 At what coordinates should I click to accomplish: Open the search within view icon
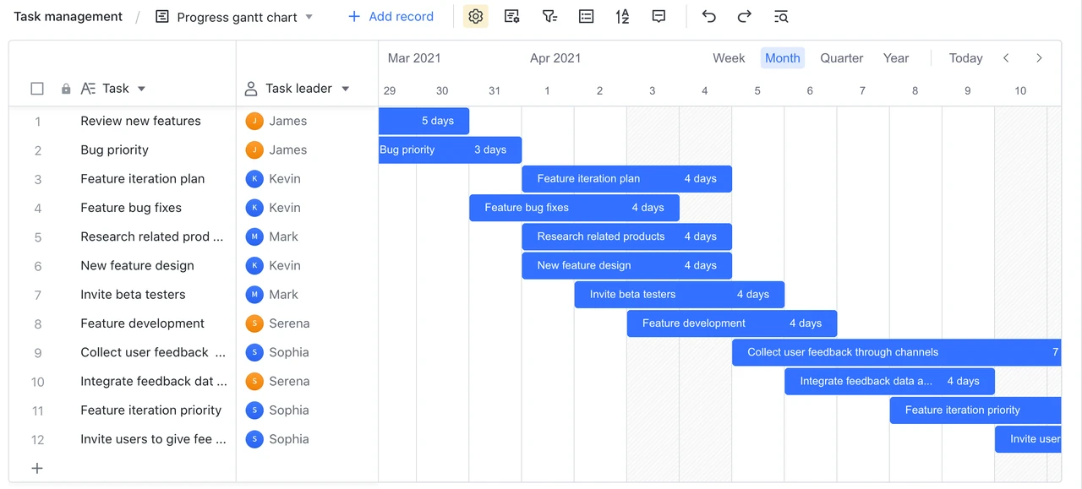pyautogui.click(x=780, y=16)
